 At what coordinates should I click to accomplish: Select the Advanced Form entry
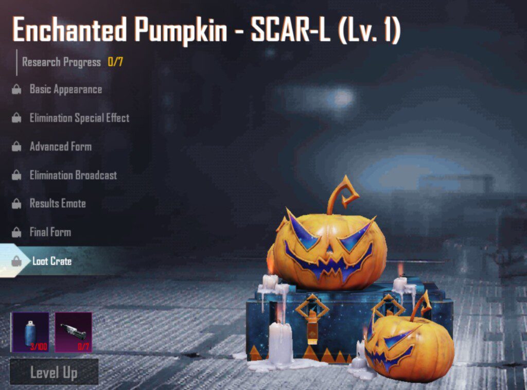[x=61, y=147]
